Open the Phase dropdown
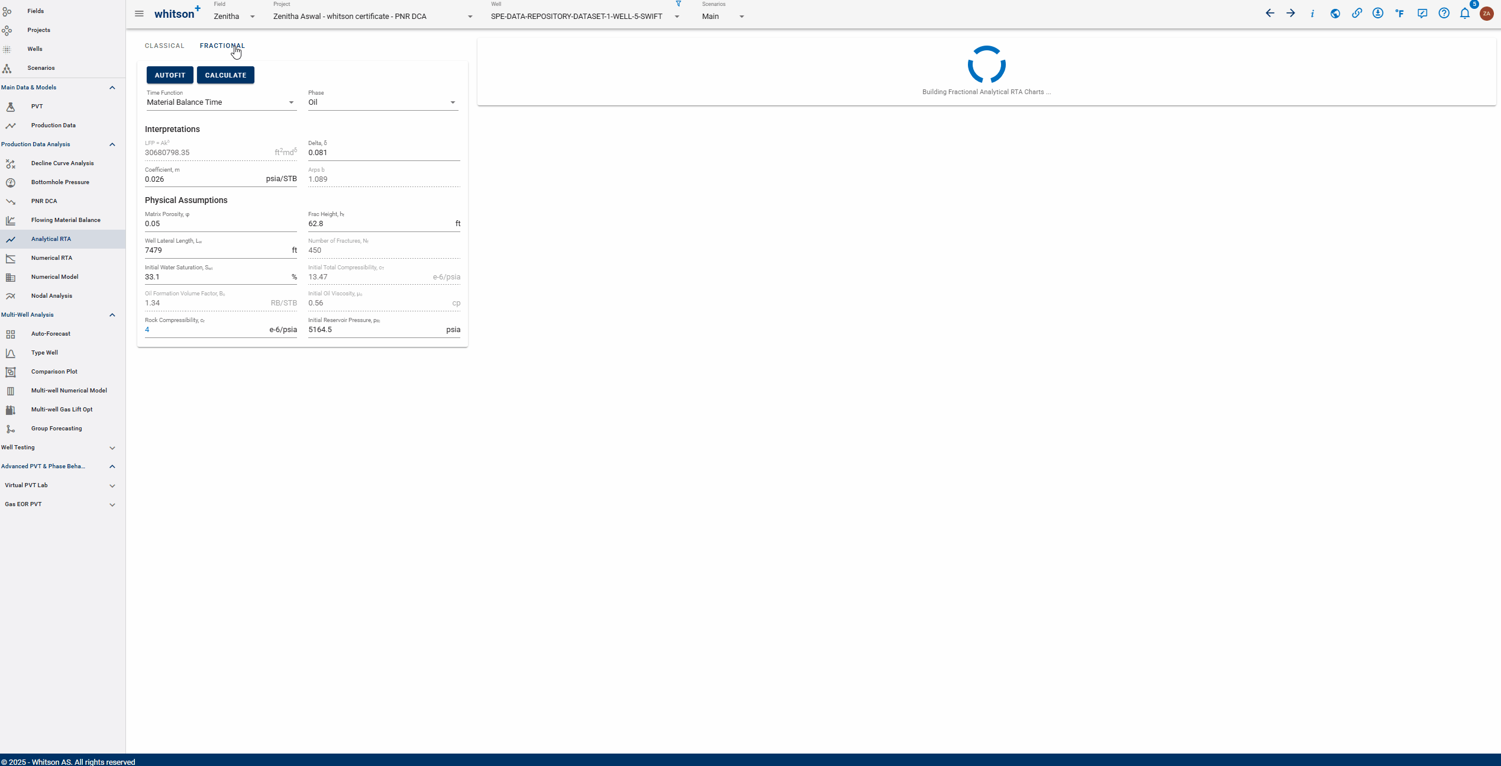This screenshot has height=766, width=1501. click(383, 102)
